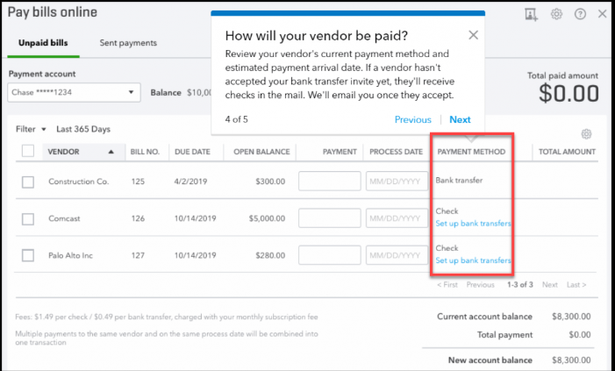This screenshot has width=615, height=371.
Task: Open the Chase payment account dropdown
Action: tap(74, 93)
